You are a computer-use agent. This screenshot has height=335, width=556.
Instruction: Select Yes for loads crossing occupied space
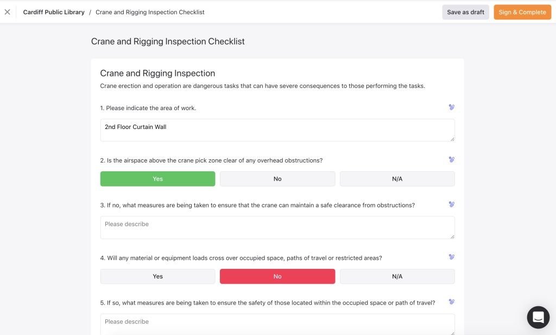[157, 276]
